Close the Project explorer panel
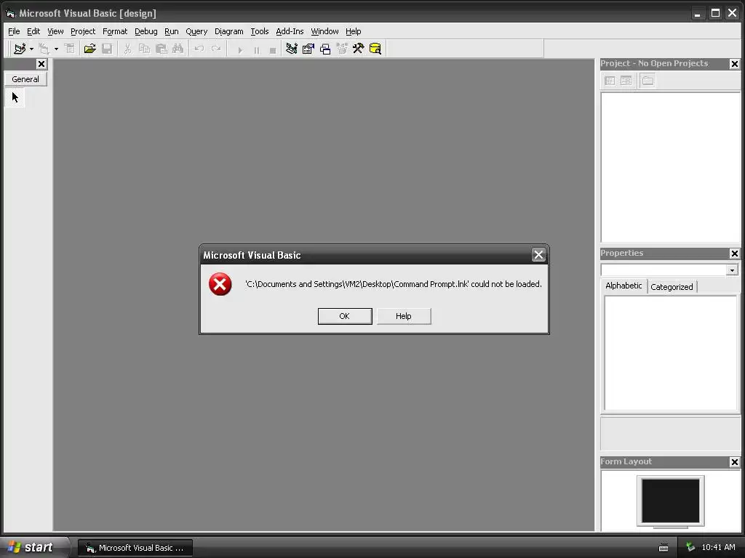The width and height of the screenshot is (745, 558). tap(735, 64)
